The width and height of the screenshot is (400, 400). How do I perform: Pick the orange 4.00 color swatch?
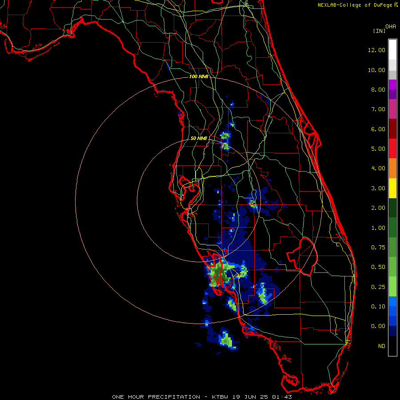(x=392, y=168)
